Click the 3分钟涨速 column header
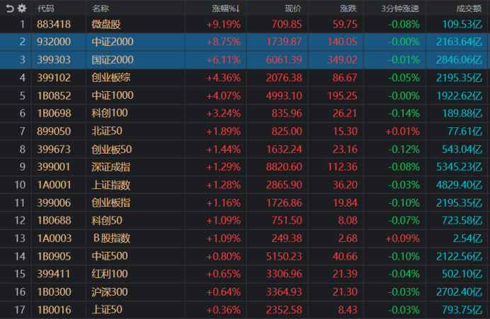Viewport: 490px width, 319px height. [398, 8]
